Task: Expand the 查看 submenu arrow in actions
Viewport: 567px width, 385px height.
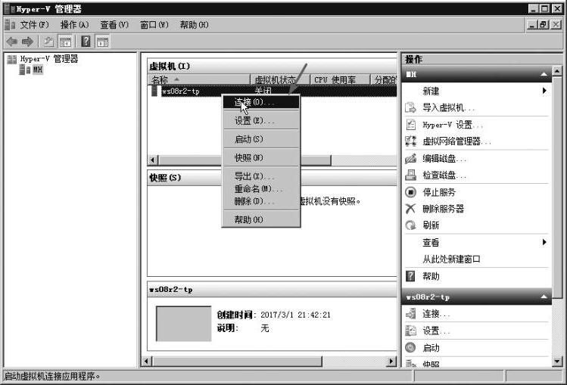Action: [x=544, y=242]
